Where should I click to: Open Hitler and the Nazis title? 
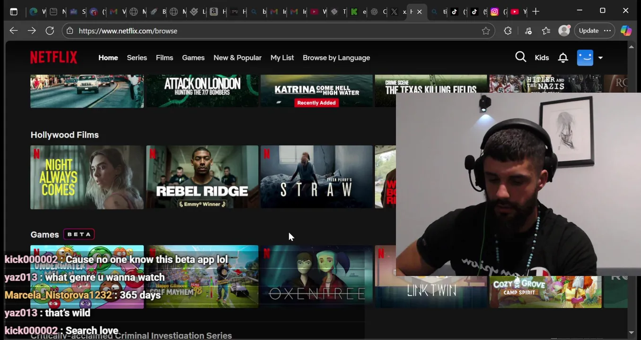[545, 84]
